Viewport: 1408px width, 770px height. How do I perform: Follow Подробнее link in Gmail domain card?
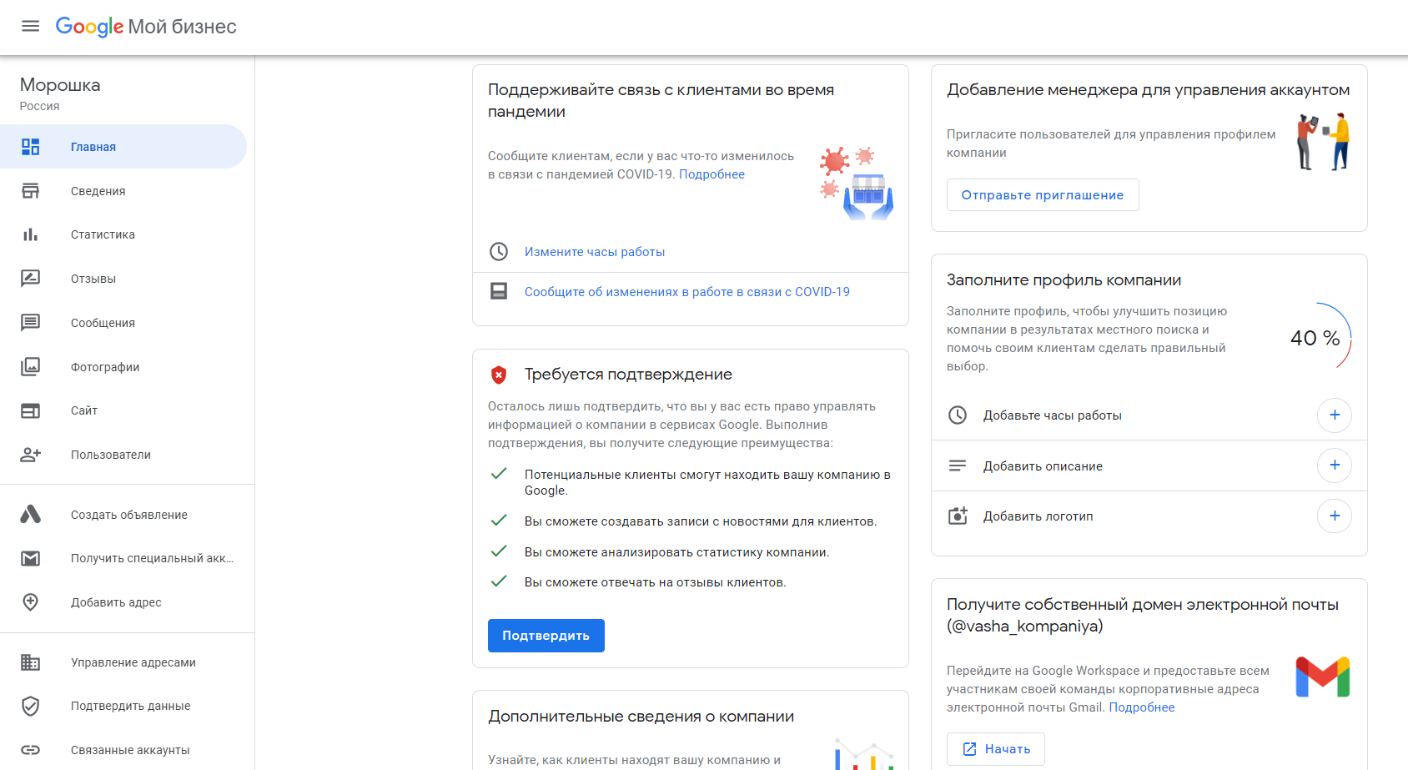[x=1142, y=707]
